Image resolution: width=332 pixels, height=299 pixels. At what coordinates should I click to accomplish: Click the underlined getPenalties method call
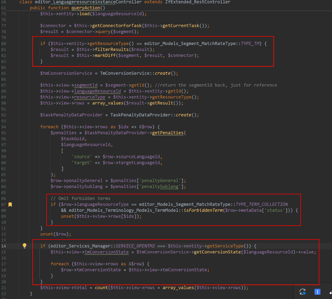(168, 133)
